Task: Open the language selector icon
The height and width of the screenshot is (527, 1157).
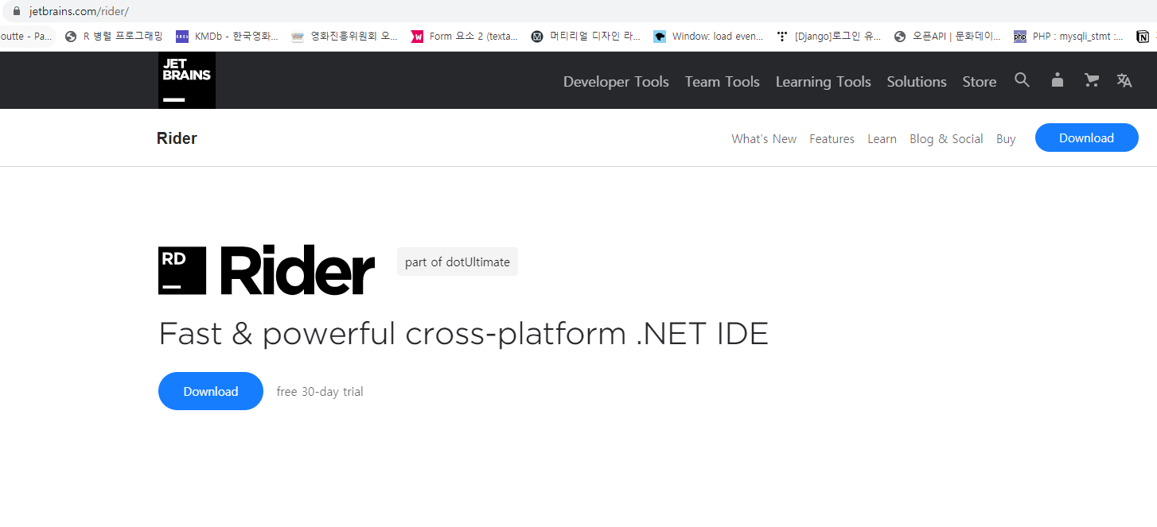Action: (x=1124, y=80)
